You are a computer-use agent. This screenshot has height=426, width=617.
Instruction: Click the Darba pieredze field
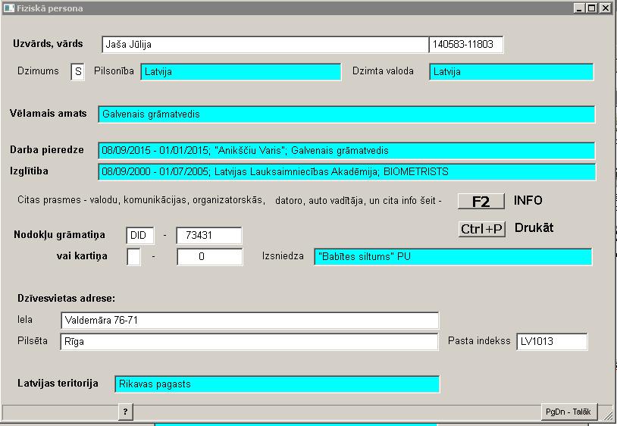(x=346, y=151)
